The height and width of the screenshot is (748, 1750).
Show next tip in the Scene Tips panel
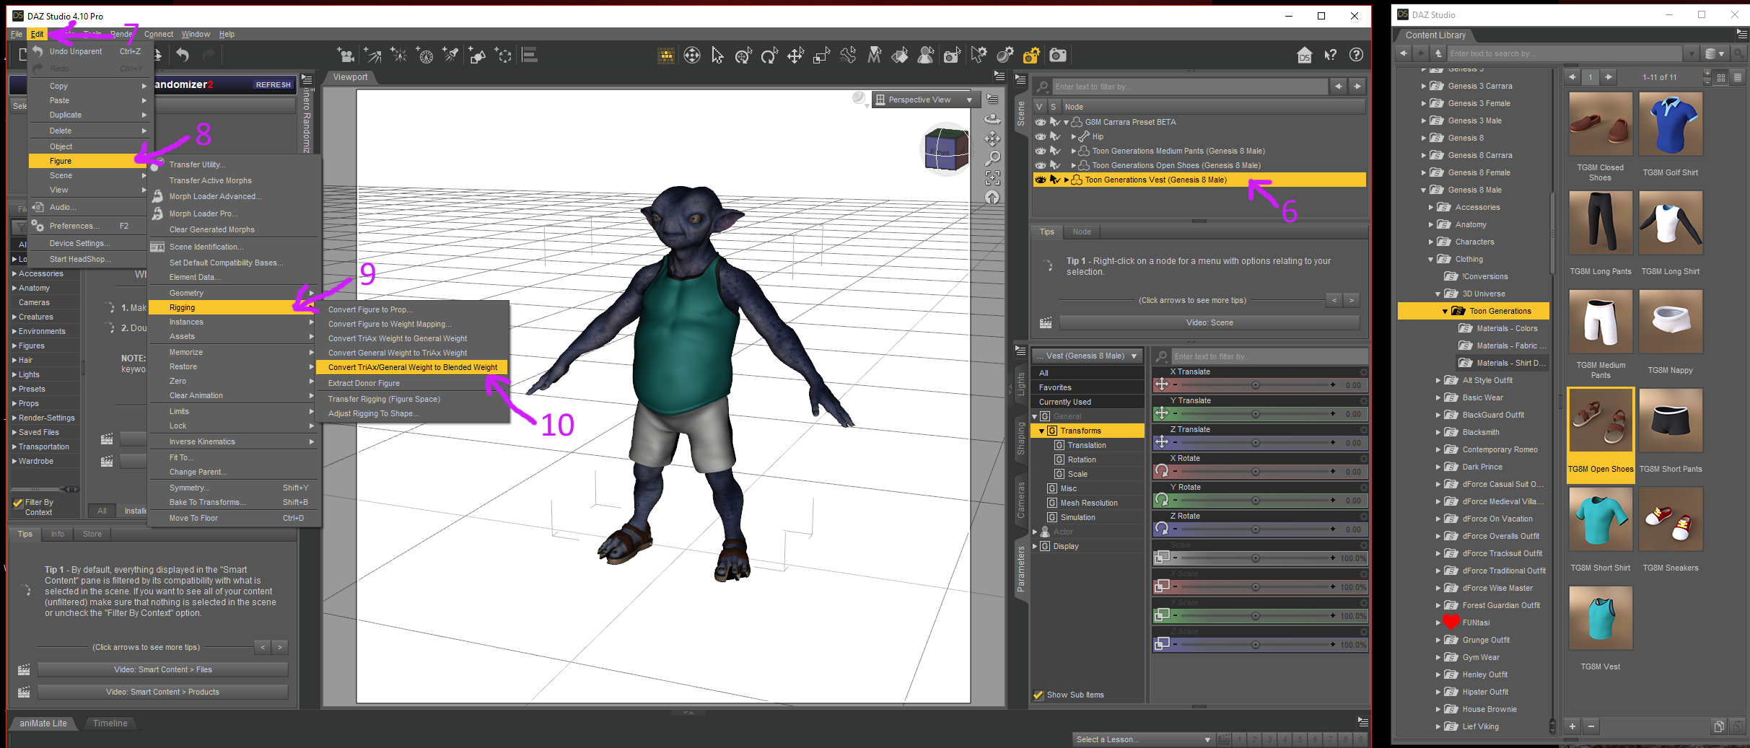pyautogui.click(x=1351, y=300)
